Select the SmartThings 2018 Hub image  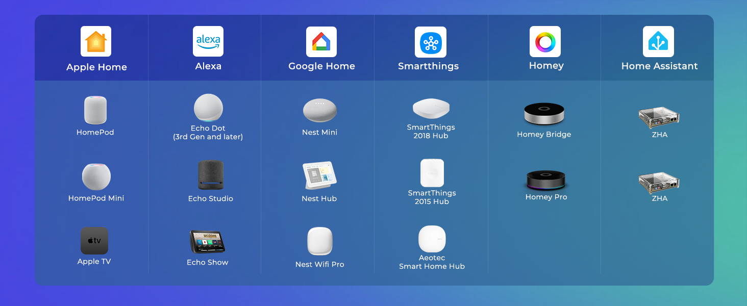point(431,108)
